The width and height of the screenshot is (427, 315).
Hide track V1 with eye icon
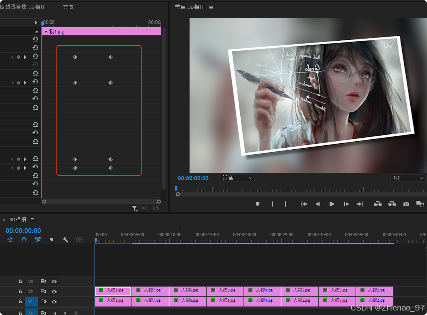[54, 302]
